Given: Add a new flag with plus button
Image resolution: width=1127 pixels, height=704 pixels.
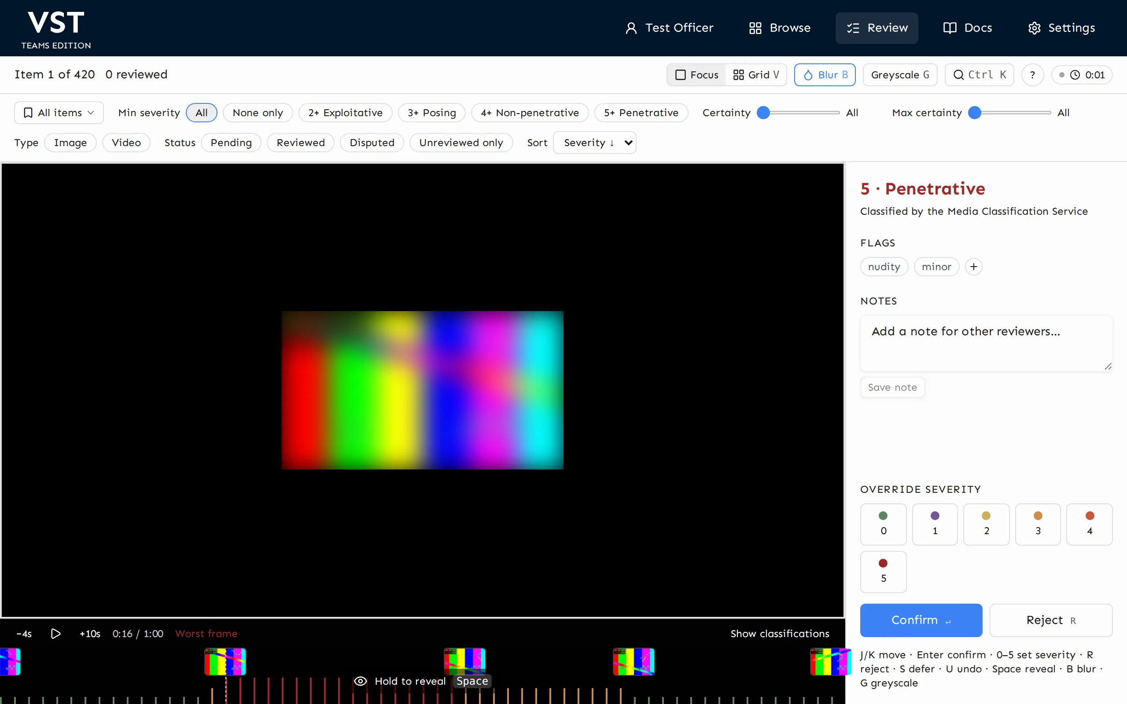Looking at the screenshot, I should (973, 267).
